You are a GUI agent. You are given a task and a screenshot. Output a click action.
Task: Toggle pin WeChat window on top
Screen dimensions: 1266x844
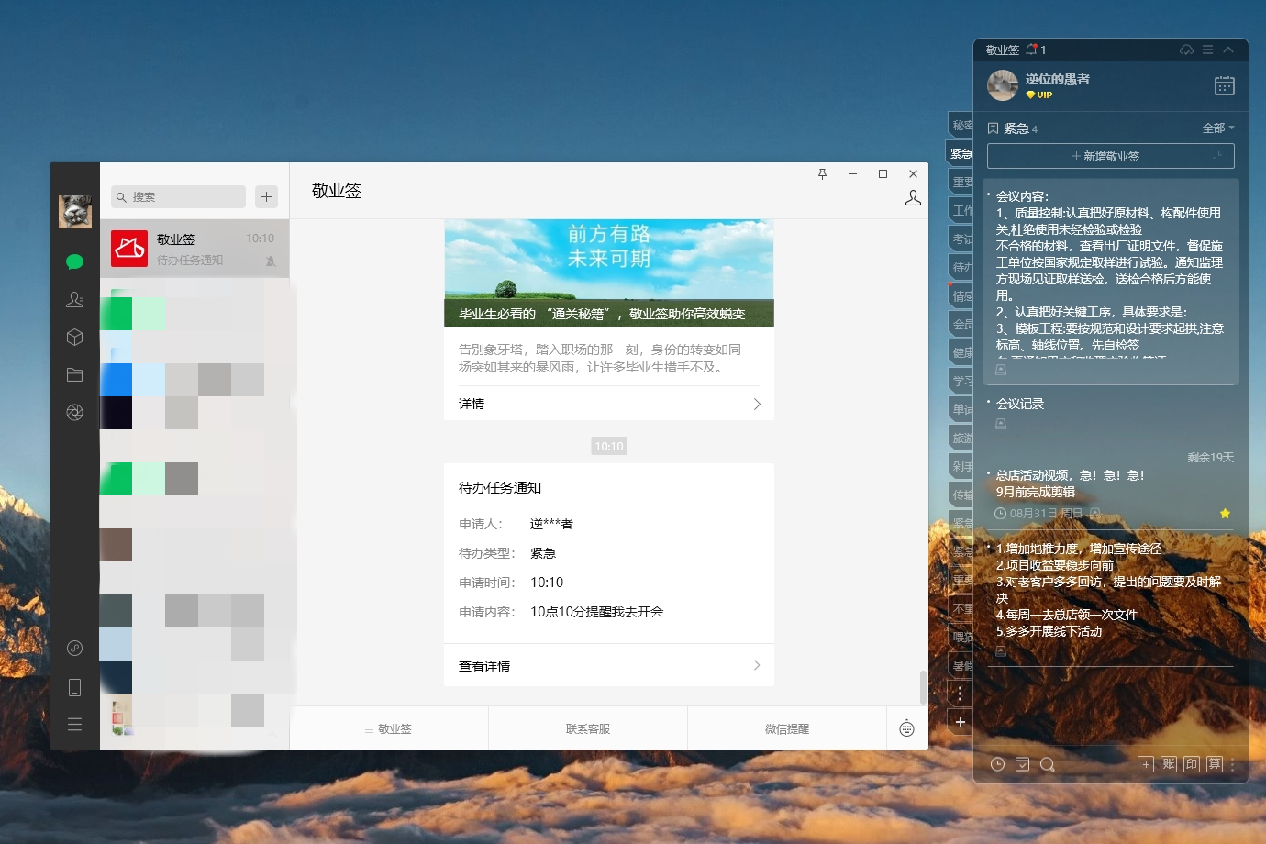tap(822, 173)
